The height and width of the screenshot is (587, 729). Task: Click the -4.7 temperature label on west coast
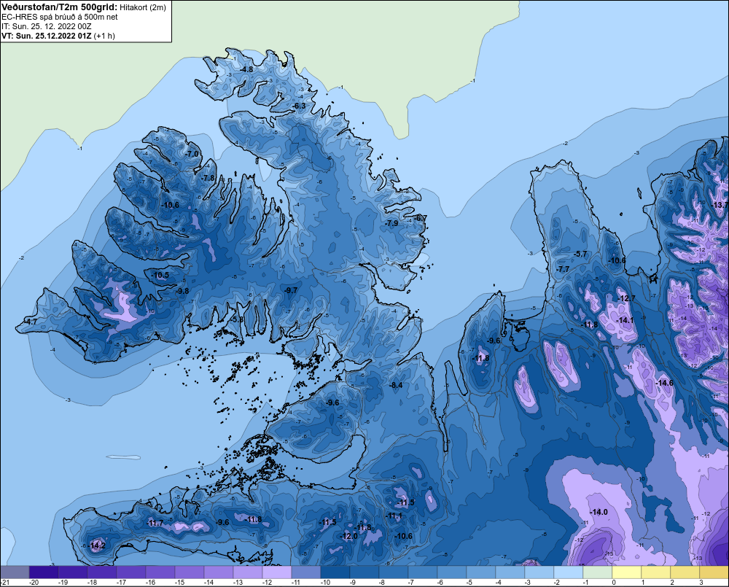[x=30, y=322]
